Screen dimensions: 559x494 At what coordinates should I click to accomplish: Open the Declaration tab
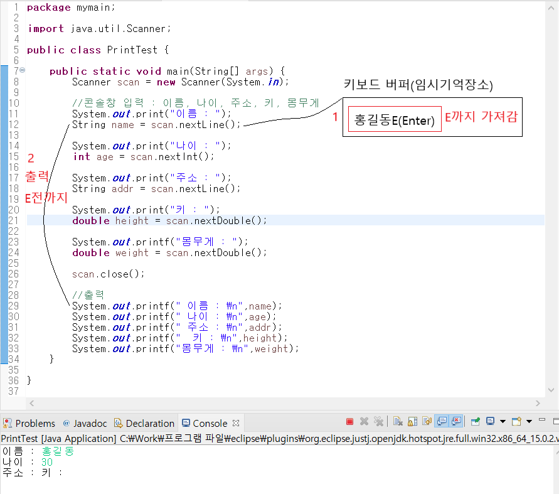pyautogui.click(x=144, y=423)
